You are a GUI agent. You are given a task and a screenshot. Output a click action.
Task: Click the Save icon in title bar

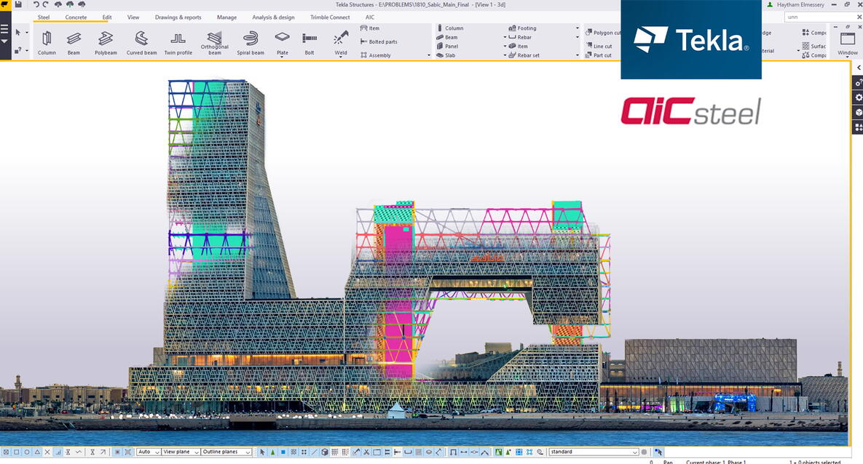17,5
